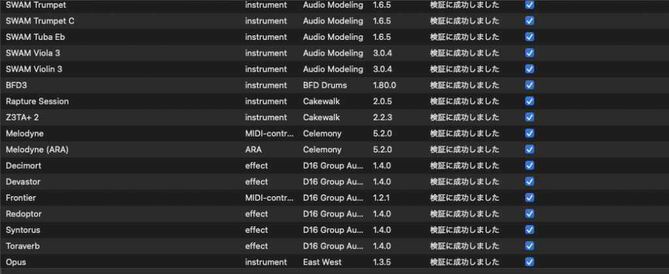Click the BFD Drums manufacturer cell
This screenshot has height=274, width=669.
pyautogui.click(x=325, y=85)
